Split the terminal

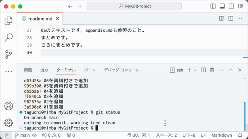[x=203, y=70]
